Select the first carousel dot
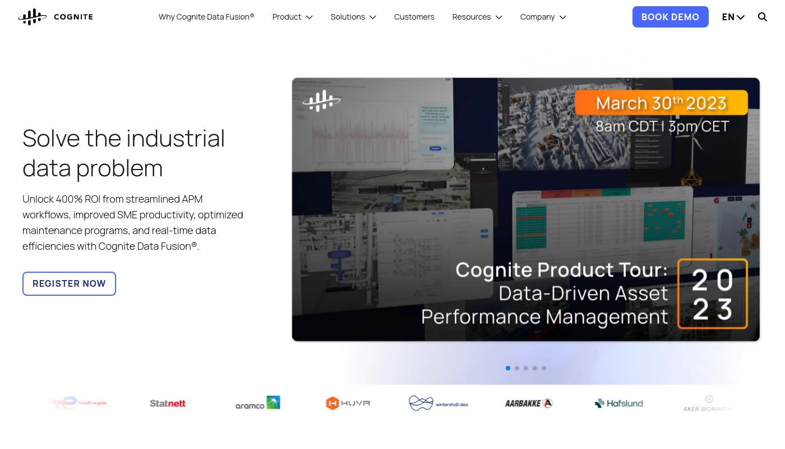 click(508, 368)
